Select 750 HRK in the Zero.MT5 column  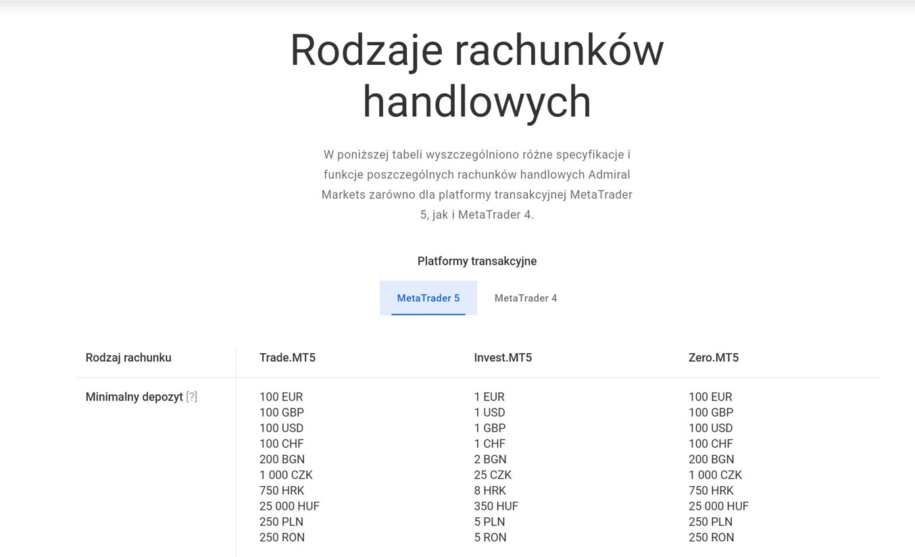711,490
